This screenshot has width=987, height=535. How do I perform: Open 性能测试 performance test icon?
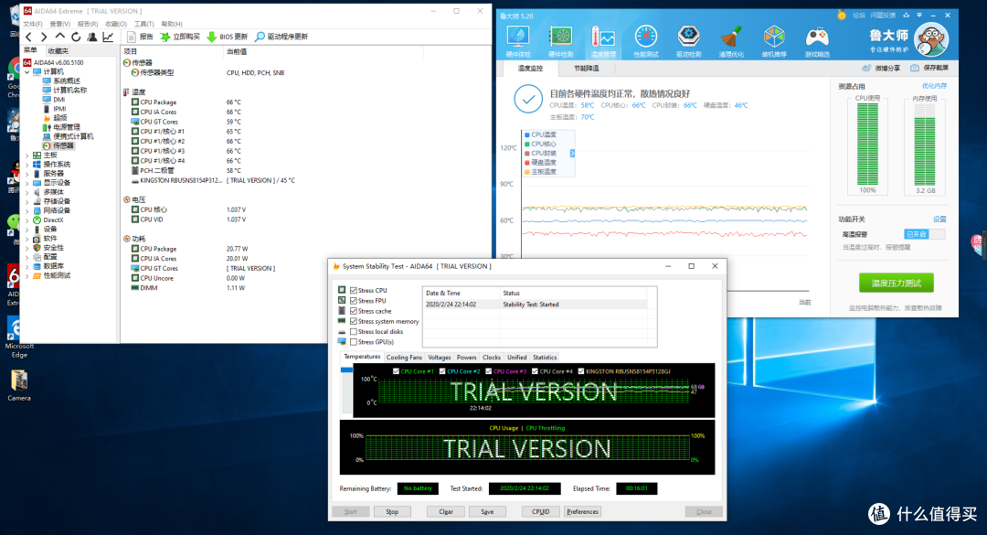[x=646, y=41]
